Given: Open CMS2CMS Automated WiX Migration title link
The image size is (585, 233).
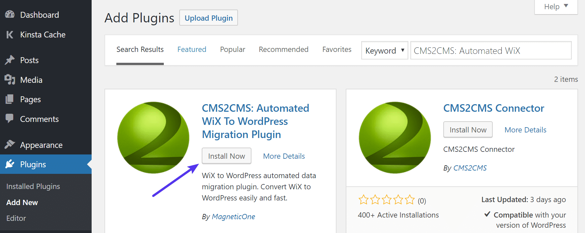Looking at the screenshot, I should point(255,121).
